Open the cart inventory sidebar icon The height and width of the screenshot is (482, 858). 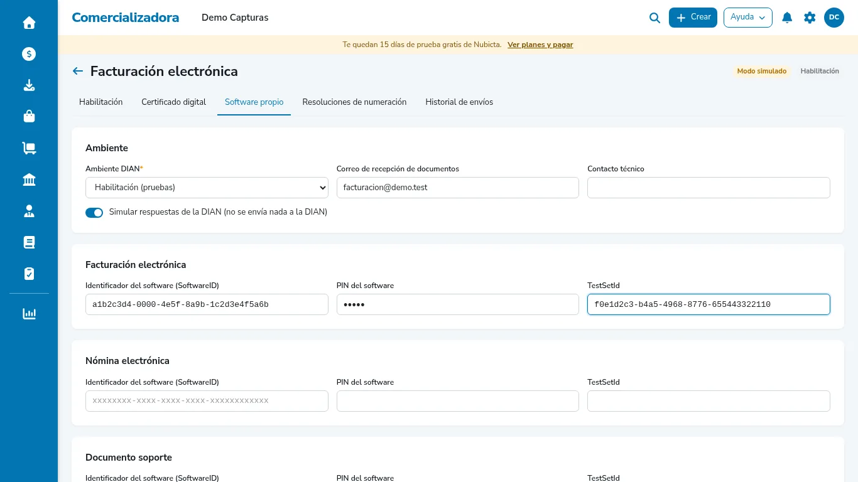pos(29,148)
